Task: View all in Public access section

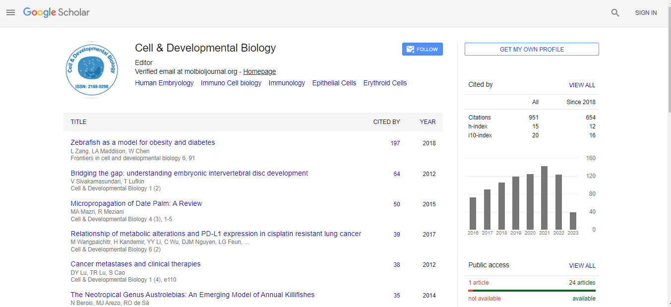Action: (x=582, y=266)
